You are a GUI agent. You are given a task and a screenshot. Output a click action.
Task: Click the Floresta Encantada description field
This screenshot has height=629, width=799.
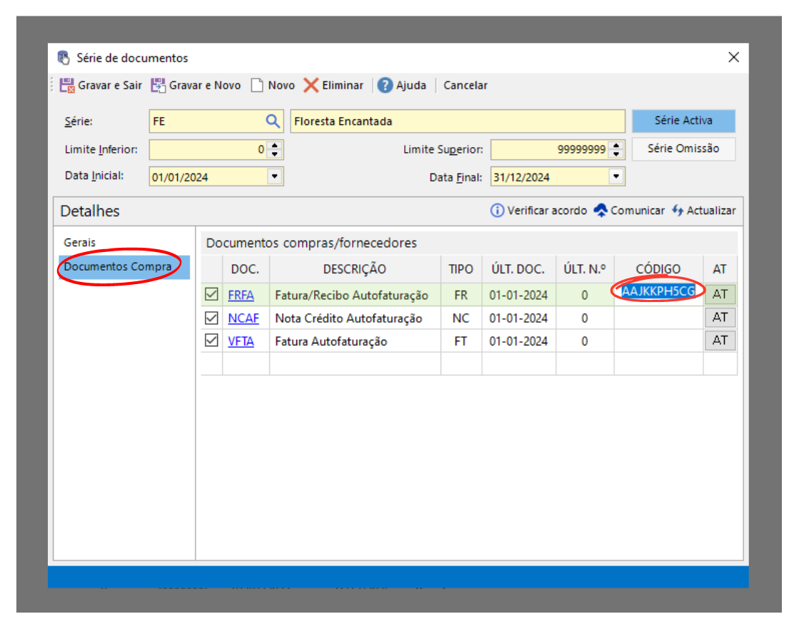coord(457,121)
